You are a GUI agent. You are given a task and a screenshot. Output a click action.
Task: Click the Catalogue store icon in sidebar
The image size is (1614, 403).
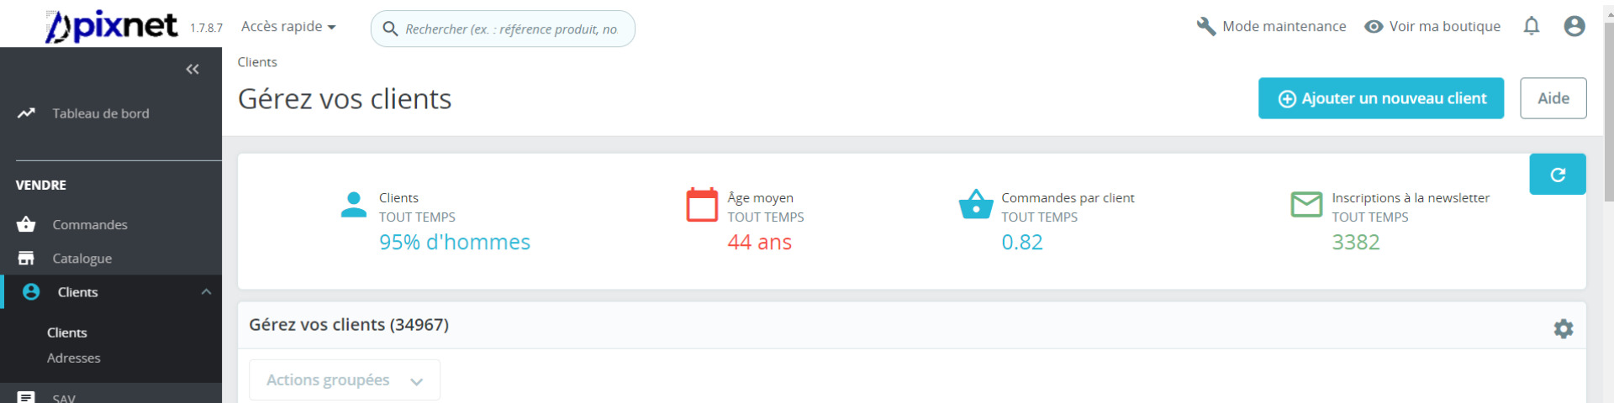(26, 258)
